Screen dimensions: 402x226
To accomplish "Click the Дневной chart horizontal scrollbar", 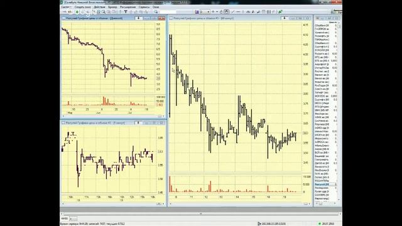I will pyautogui.click(x=113, y=117).
